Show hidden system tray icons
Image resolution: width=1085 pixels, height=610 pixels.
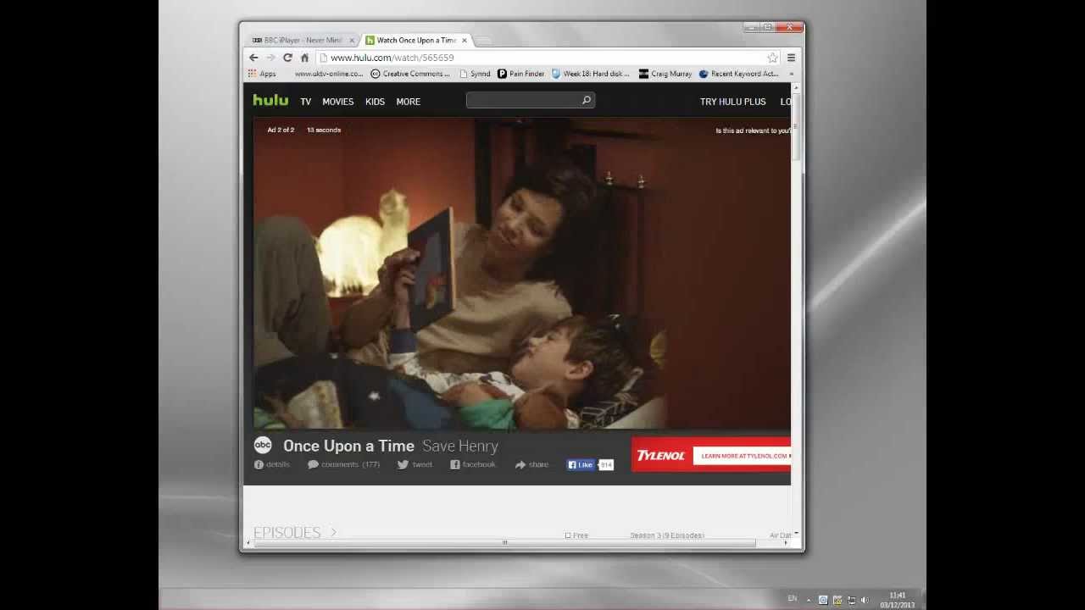[809, 600]
